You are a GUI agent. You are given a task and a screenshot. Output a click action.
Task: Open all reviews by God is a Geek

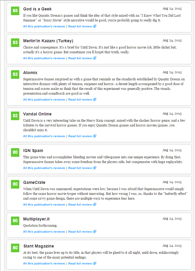[x=44, y=26]
